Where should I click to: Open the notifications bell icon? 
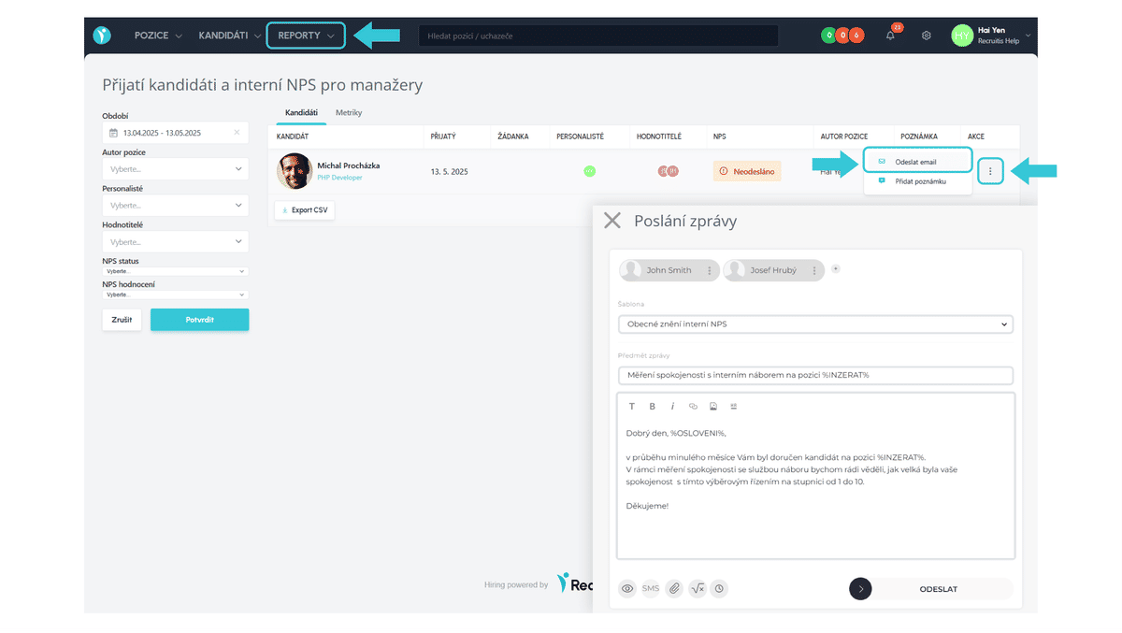(x=890, y=36)
